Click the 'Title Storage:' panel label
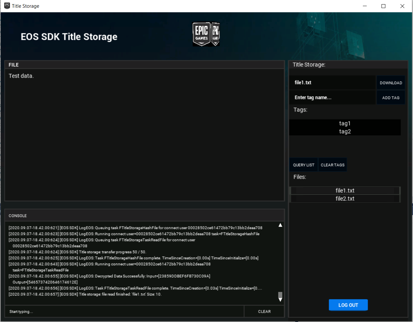The image size is (413, 322). point(309,65)
